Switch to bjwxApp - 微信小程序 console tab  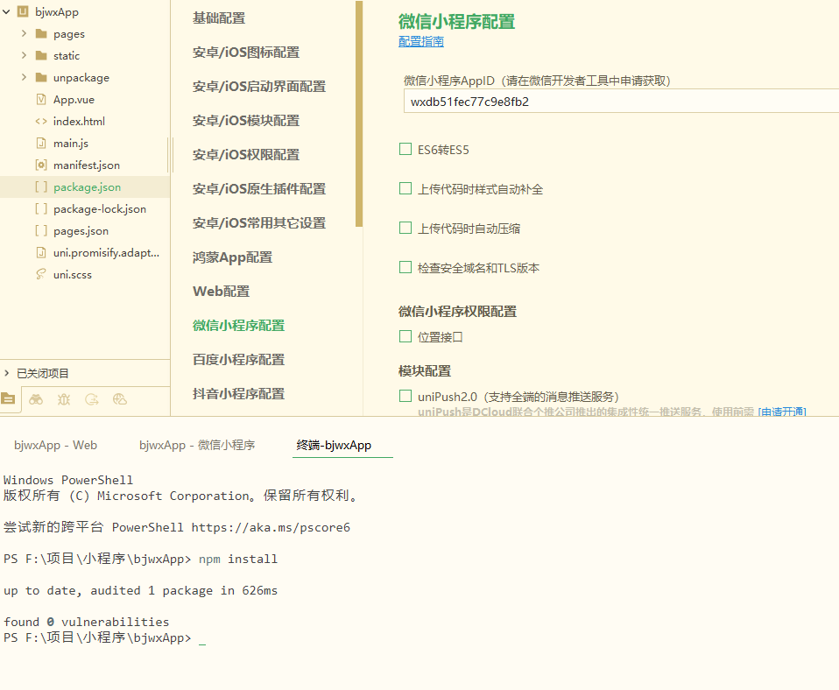197,445
